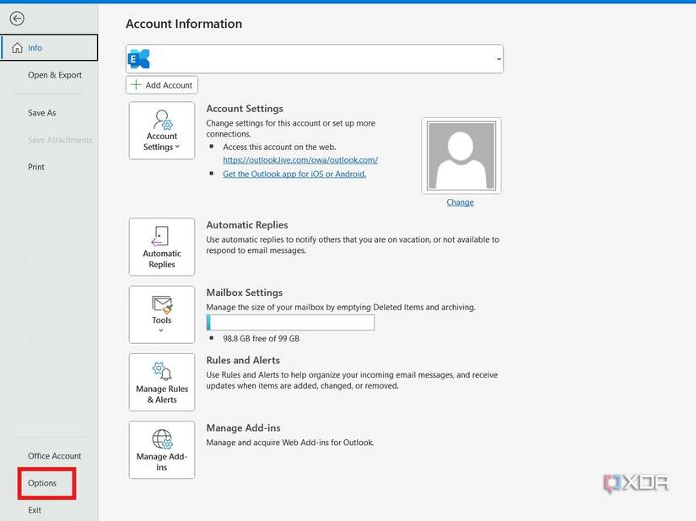The height and width of the screenshot is (521, 696).
Task: Click the mailbox storage usage bar
Action: pyautogui.click(x=290, y=322)
